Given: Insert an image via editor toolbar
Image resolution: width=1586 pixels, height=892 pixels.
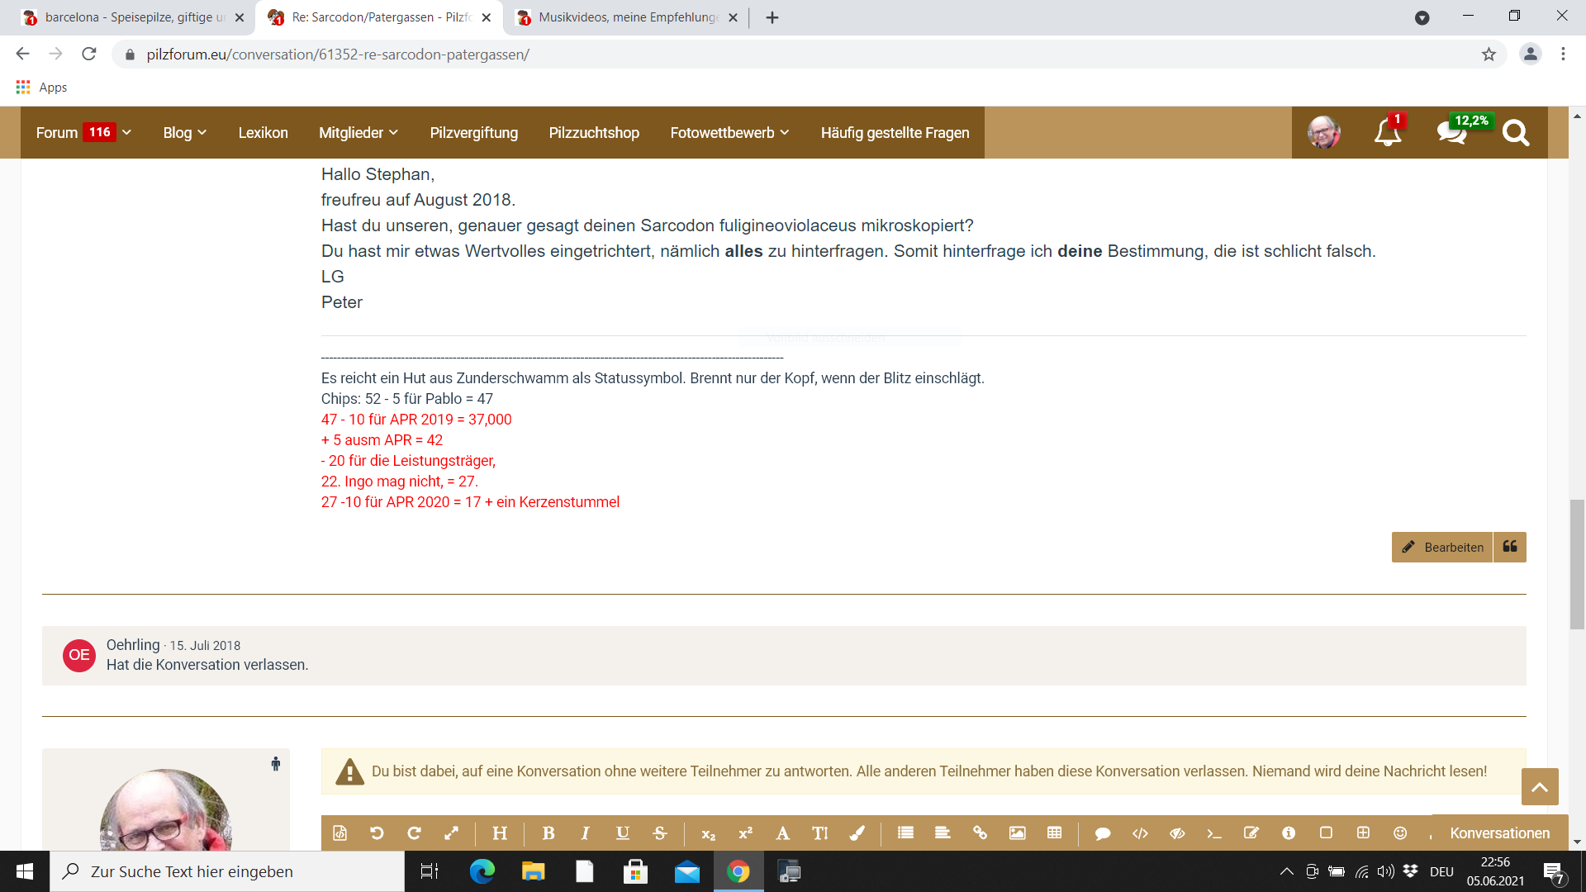Looking at the screenshot, I should [x=1017, y=833].
